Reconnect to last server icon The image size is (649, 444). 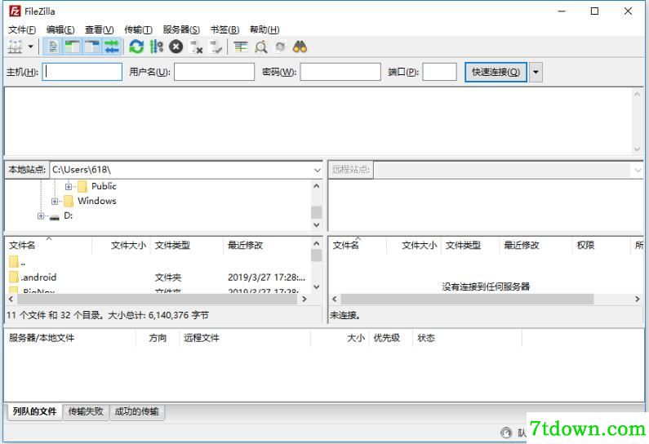pos(216,47)
